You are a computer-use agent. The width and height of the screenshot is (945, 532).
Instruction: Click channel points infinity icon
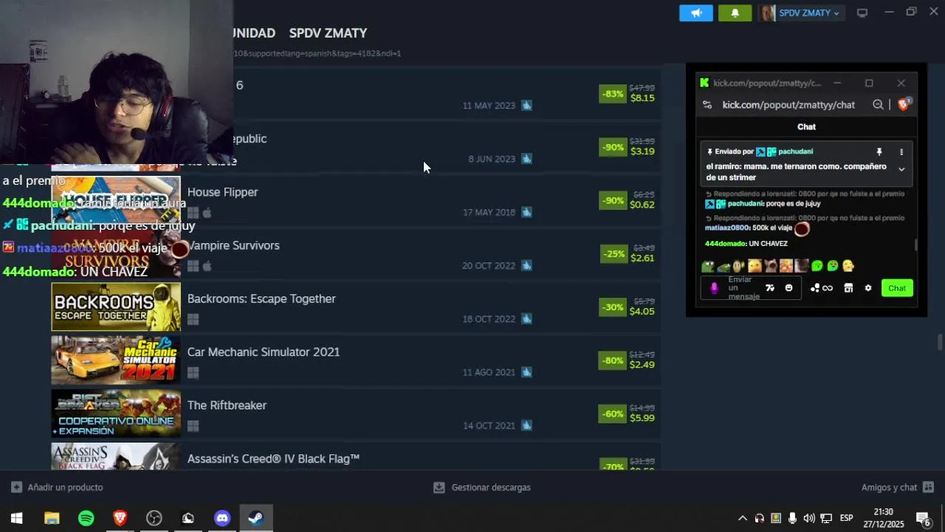[x=822, y=288]
